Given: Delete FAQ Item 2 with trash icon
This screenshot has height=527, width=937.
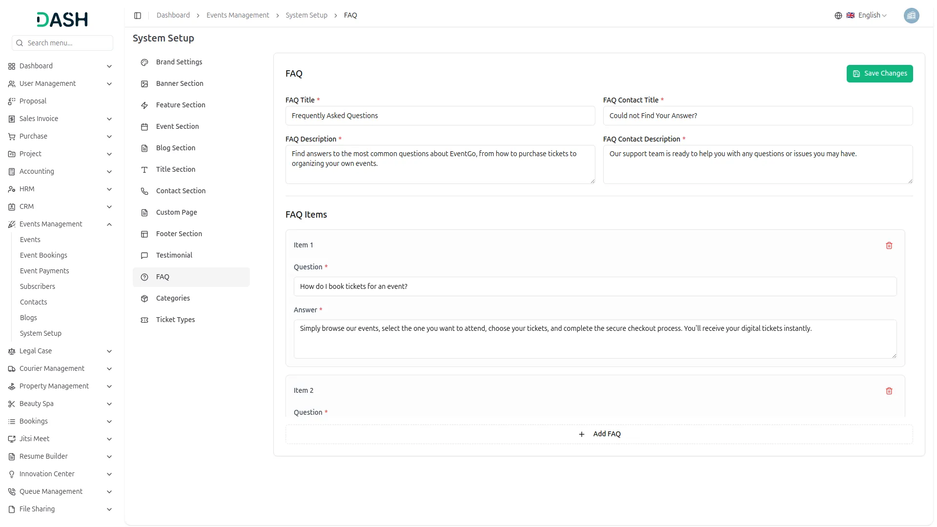Looking at the screenshot, I should (x=889, y=391).
